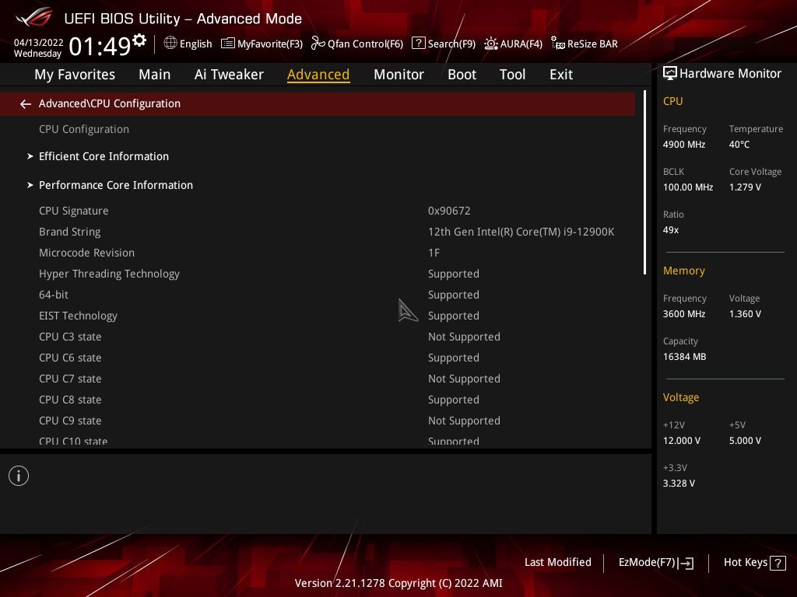This screenshot has width=797, height=597.
Task: Select the CPU Signature row
Action: pyautogui.click(x=318, y=211)
